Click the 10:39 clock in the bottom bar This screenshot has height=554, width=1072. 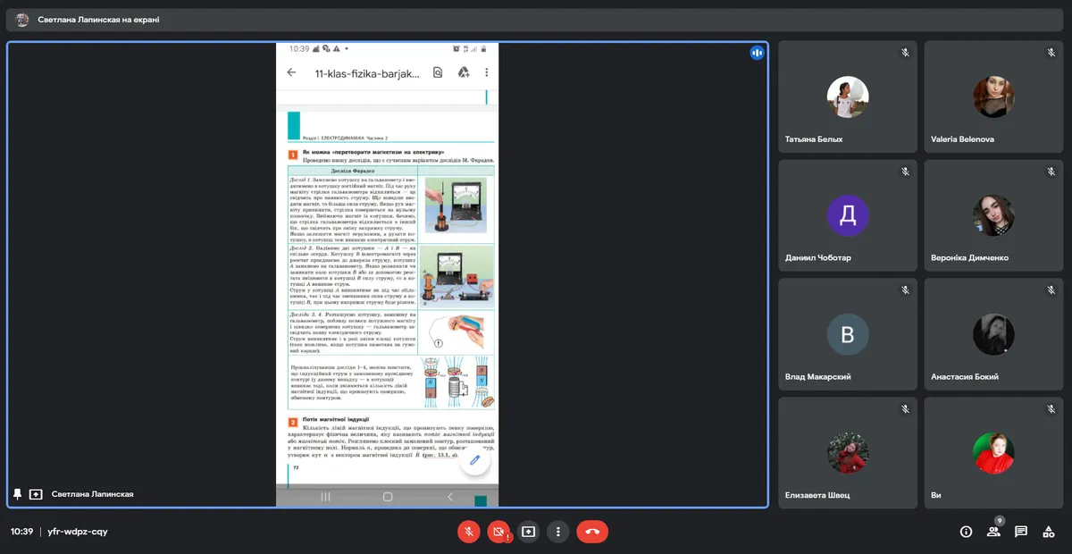coord(21,532)
